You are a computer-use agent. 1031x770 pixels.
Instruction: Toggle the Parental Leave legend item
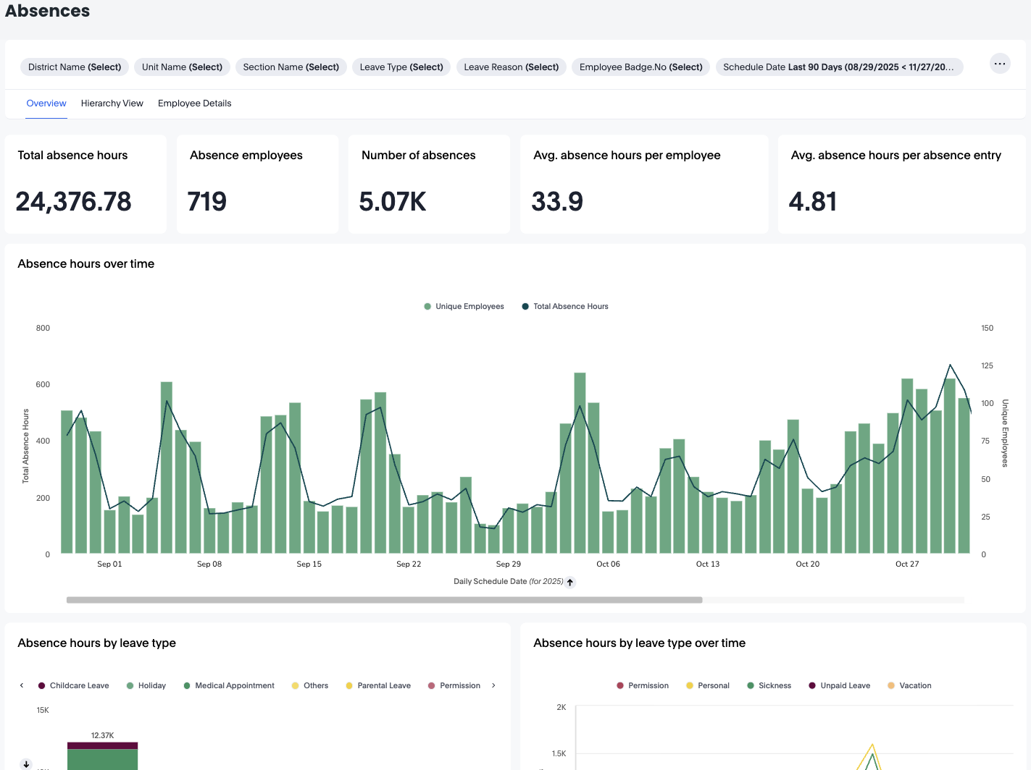point(378,686)
